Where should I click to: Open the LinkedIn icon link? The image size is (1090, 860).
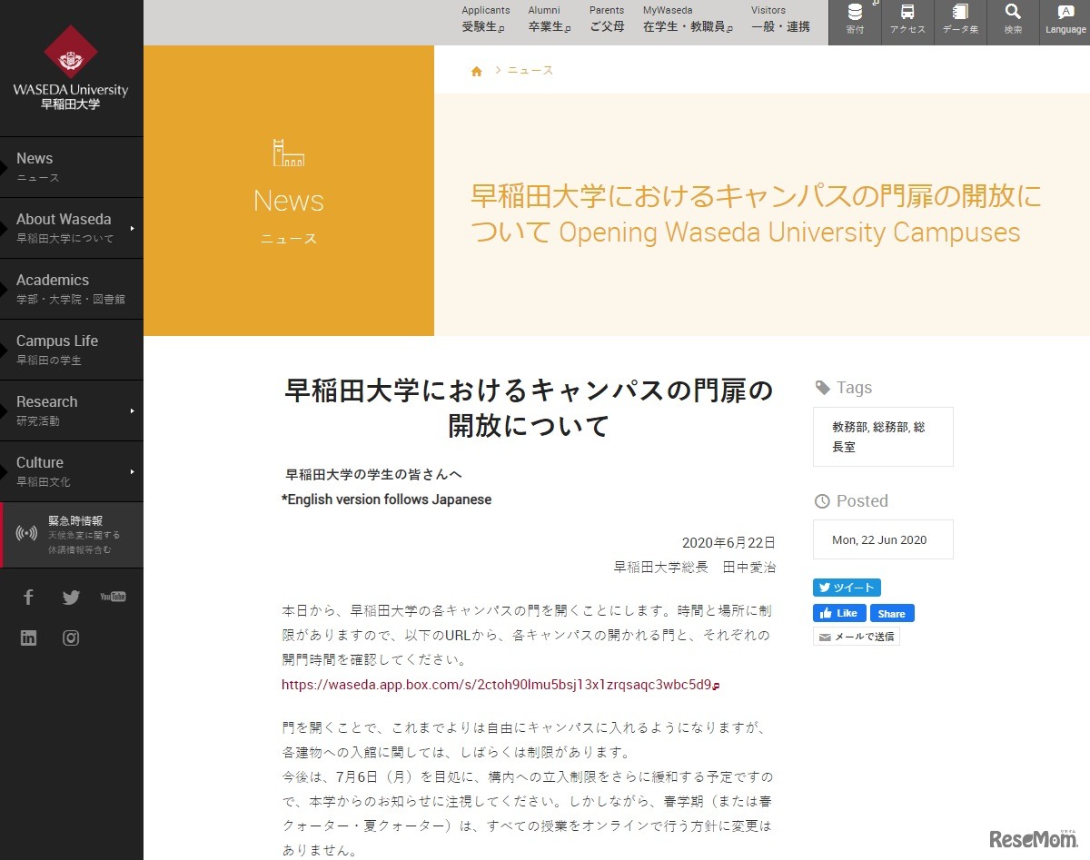click(28, 638)
